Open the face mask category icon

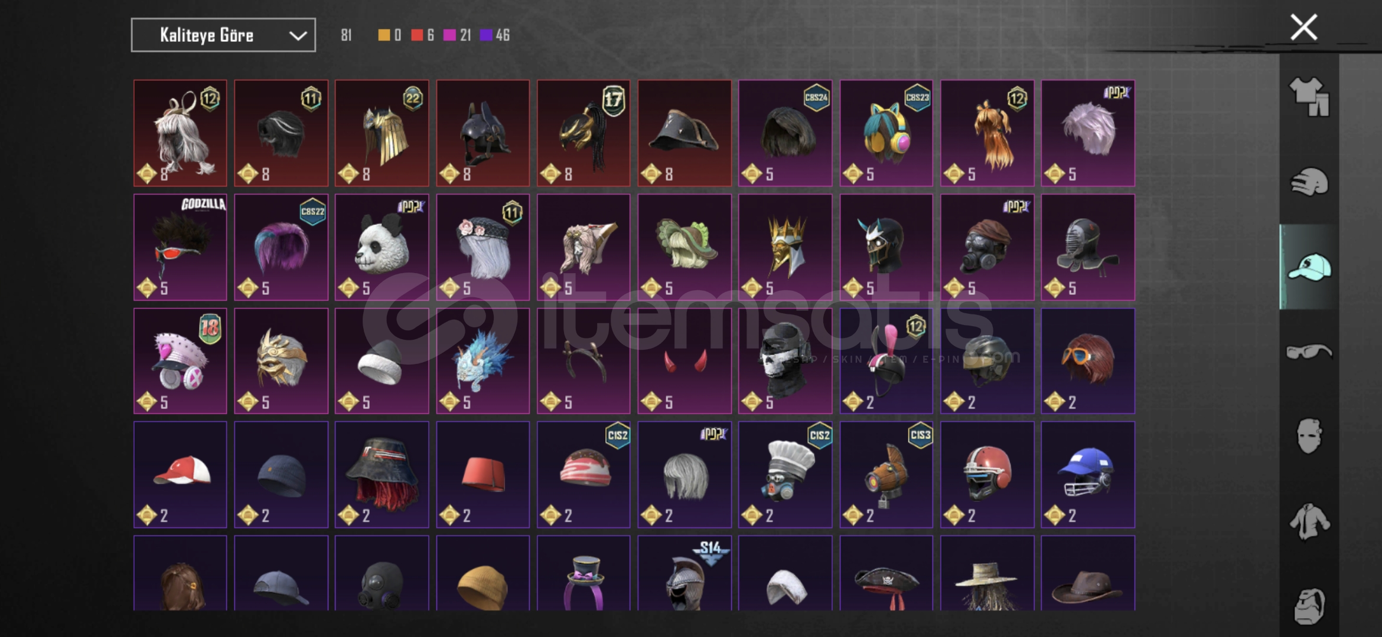coord(1309,436)
